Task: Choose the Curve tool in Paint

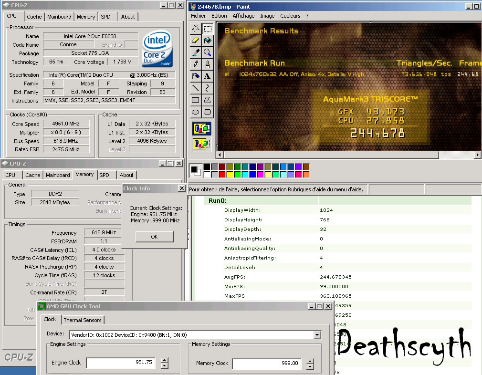Action: 208,88
